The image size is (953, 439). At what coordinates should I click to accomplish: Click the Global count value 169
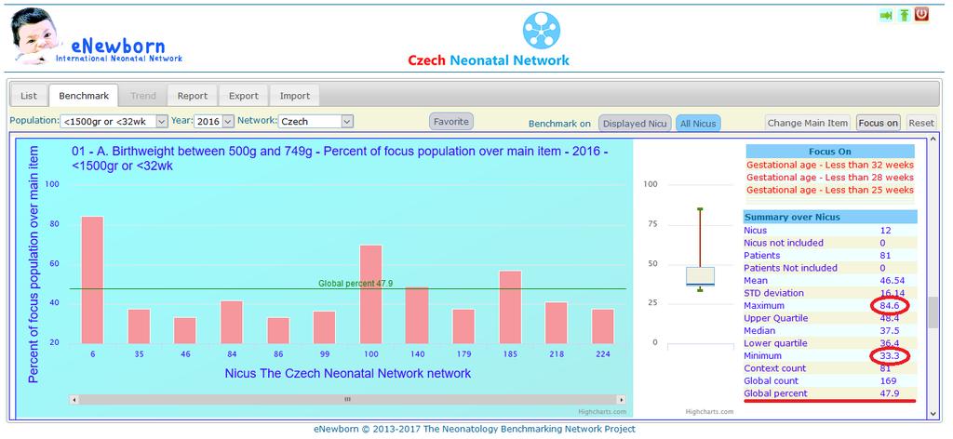point(887,380)
